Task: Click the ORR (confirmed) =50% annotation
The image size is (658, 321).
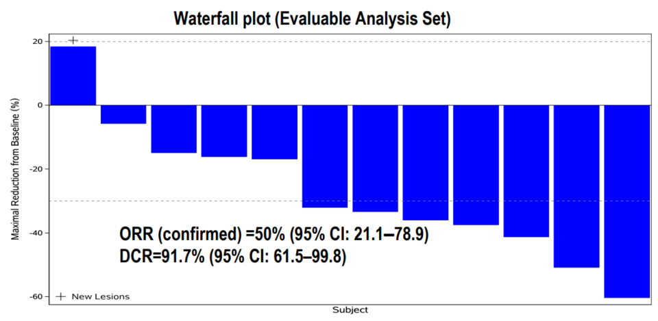Action: click(x=273, y=235)
